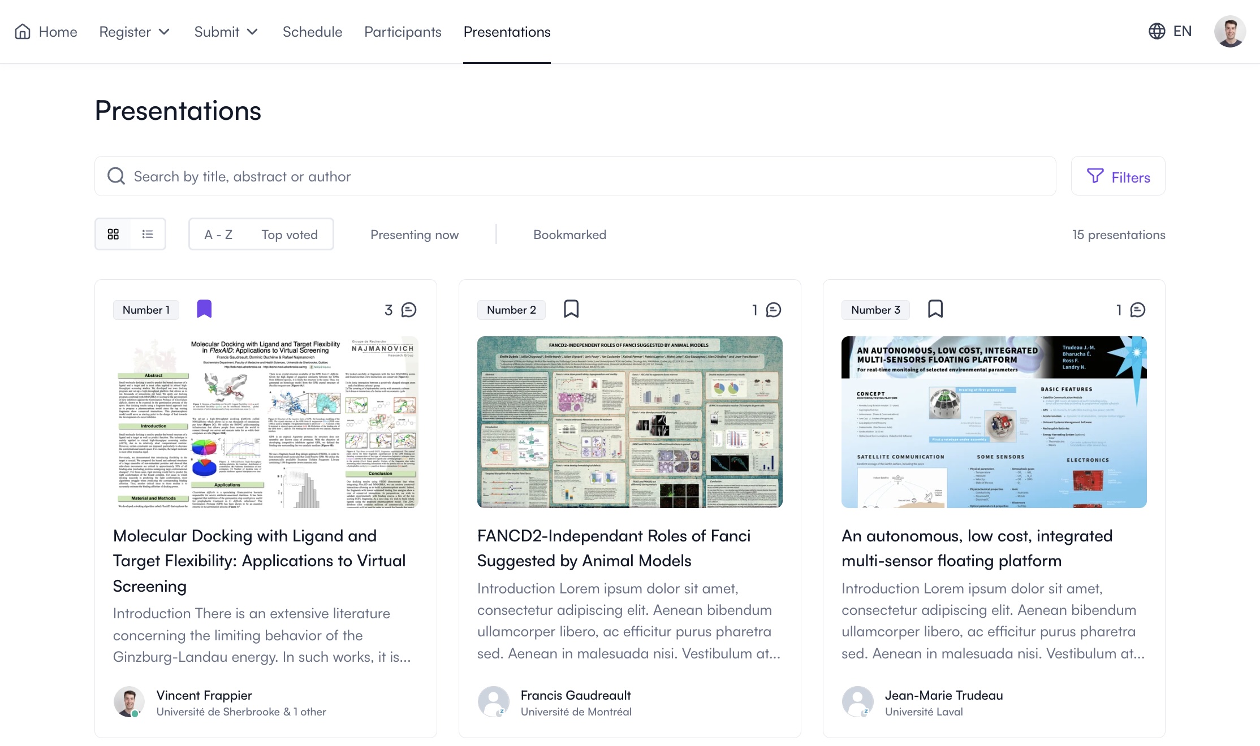The image size is (1260, 746).
Task: Click the Home house icon
Action: (23, 32)
